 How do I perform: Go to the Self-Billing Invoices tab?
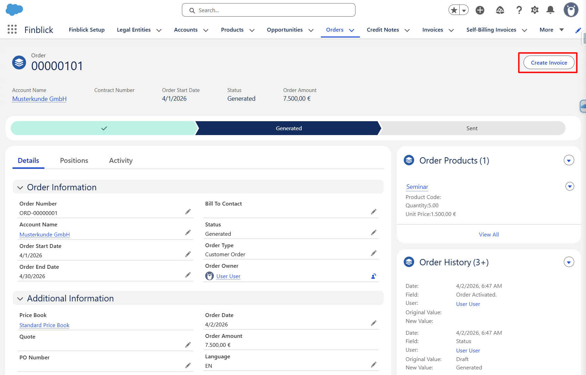(x=491, y=30)
